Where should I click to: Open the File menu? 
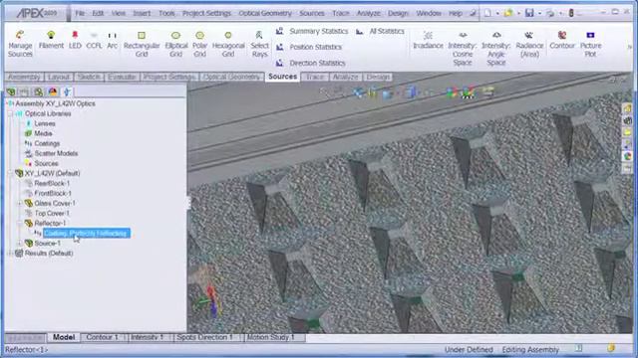coord(80,13)
